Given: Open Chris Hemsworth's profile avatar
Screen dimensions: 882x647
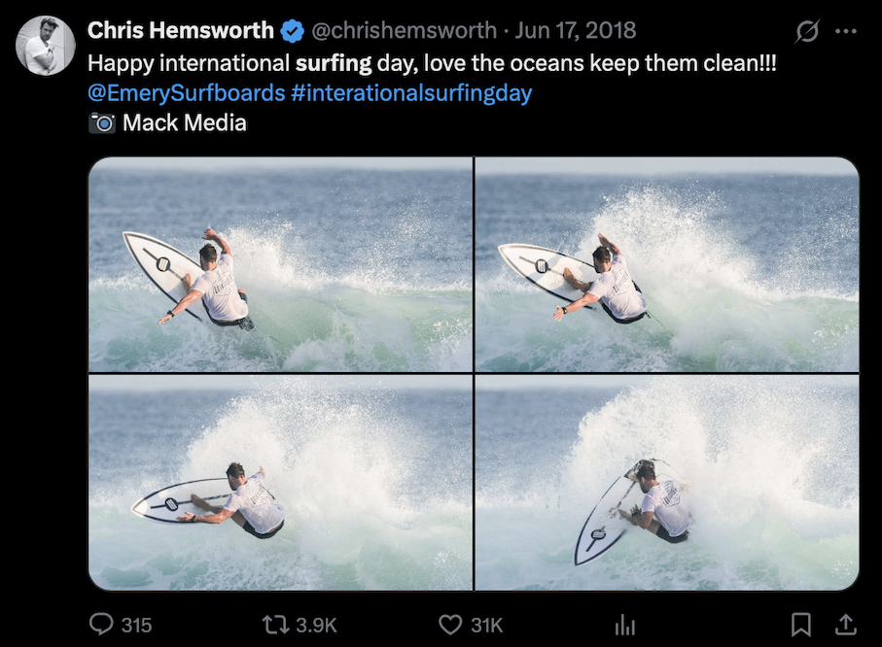Looking at the screenshot, I should pos(46,46).
